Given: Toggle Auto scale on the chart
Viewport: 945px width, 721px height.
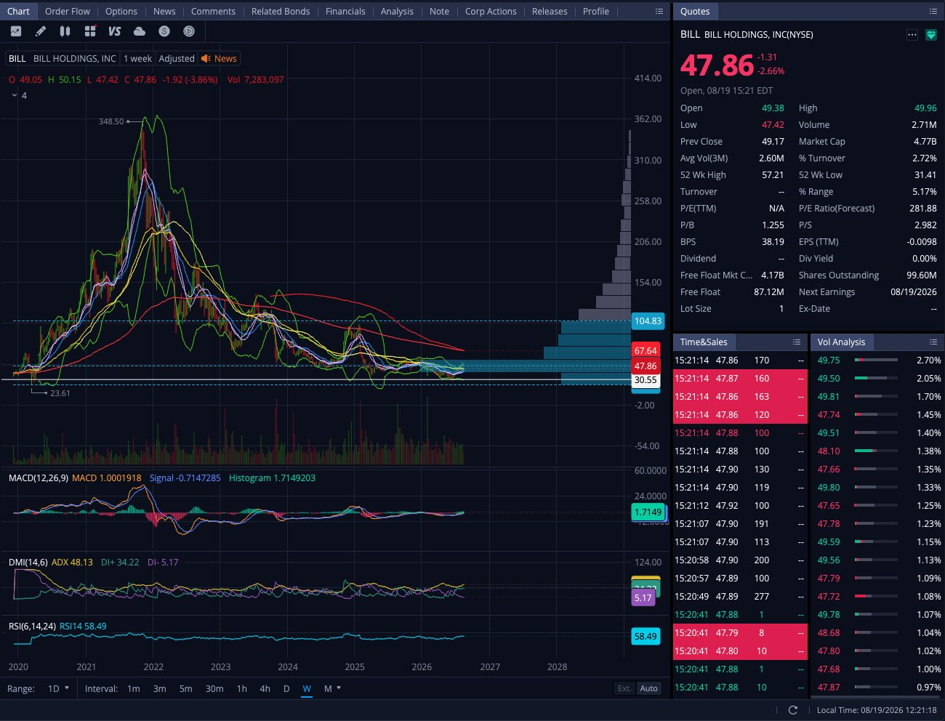Looking at the screenshot, I should (648, 688).
